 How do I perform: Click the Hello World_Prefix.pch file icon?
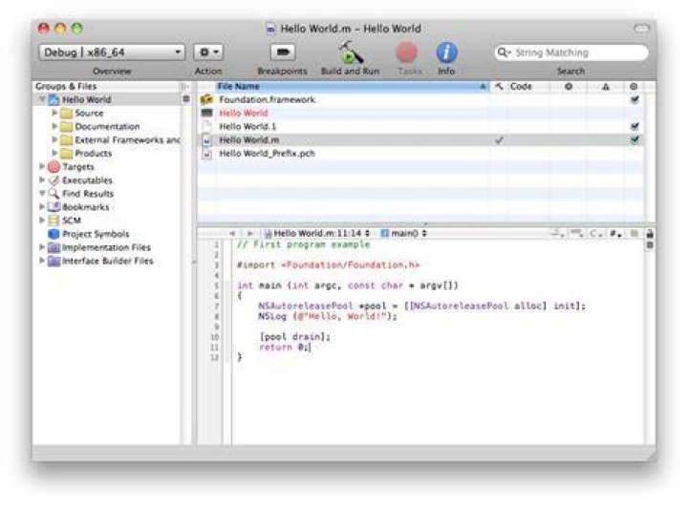coord(206,154)
